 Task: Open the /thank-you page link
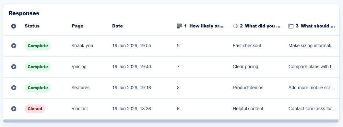pos(82,46)
